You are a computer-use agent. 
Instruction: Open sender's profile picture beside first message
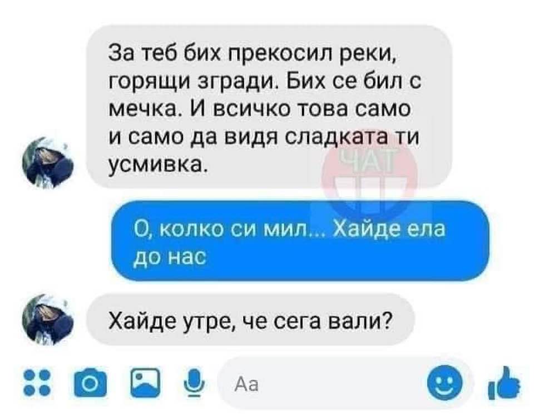pos(48,163)
